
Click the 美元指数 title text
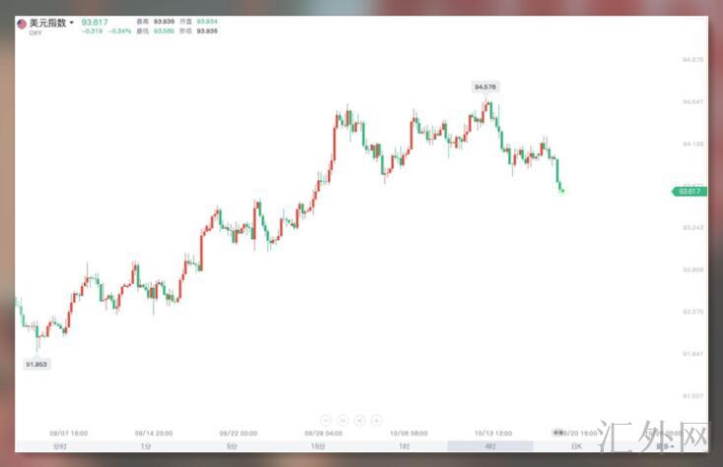pyautogui.click(x=48, y=23)
